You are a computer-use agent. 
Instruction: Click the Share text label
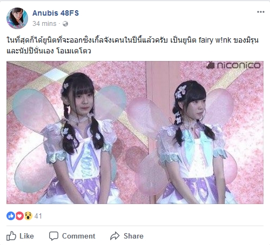[x=133, y=236]
